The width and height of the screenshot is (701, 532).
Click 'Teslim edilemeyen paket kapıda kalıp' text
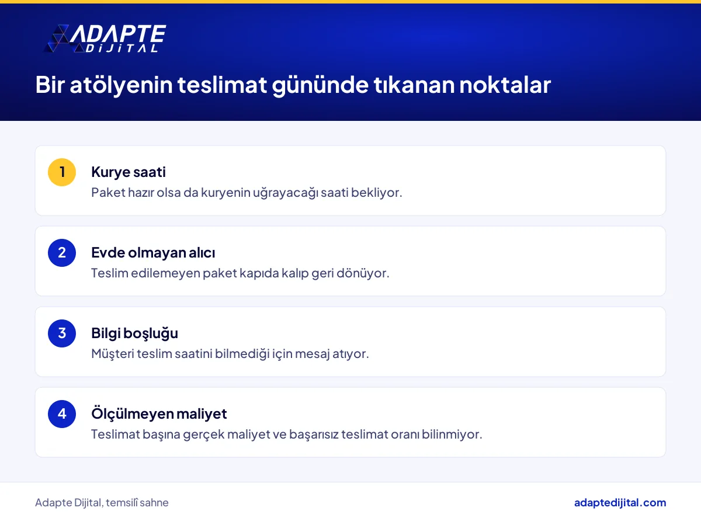pyautogui.click(x=240, y=273)
